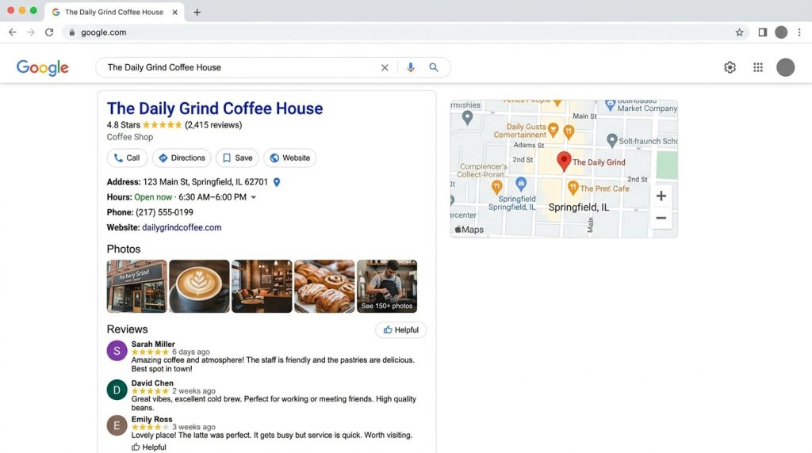Open the Google account avatar
812x453 pixels.
(786, 67)
